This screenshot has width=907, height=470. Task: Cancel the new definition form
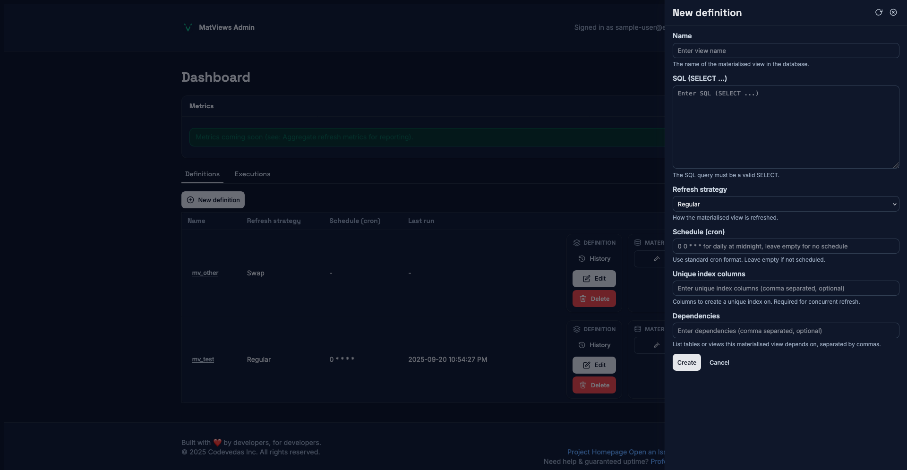click(719, 363)
